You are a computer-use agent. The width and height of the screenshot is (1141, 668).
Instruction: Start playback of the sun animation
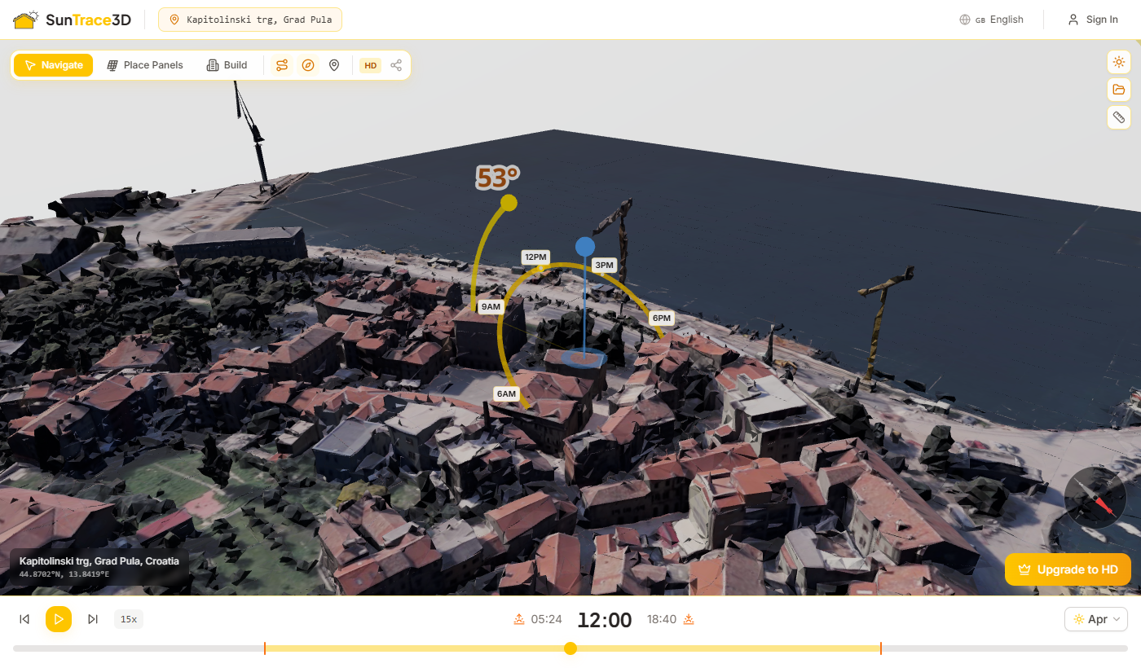click(58, 619)
